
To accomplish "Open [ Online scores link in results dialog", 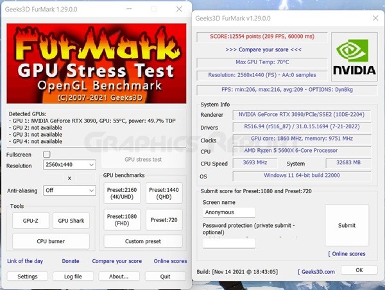I will tap(346, 254).
